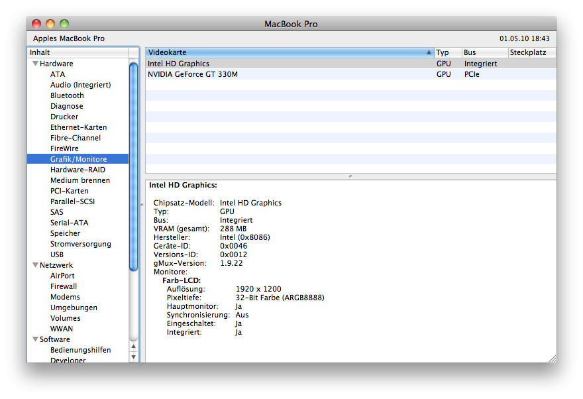Screen dimensions: 583x399
Task: Click the Versions-ID value 0x0012
Action: [233, 255]
